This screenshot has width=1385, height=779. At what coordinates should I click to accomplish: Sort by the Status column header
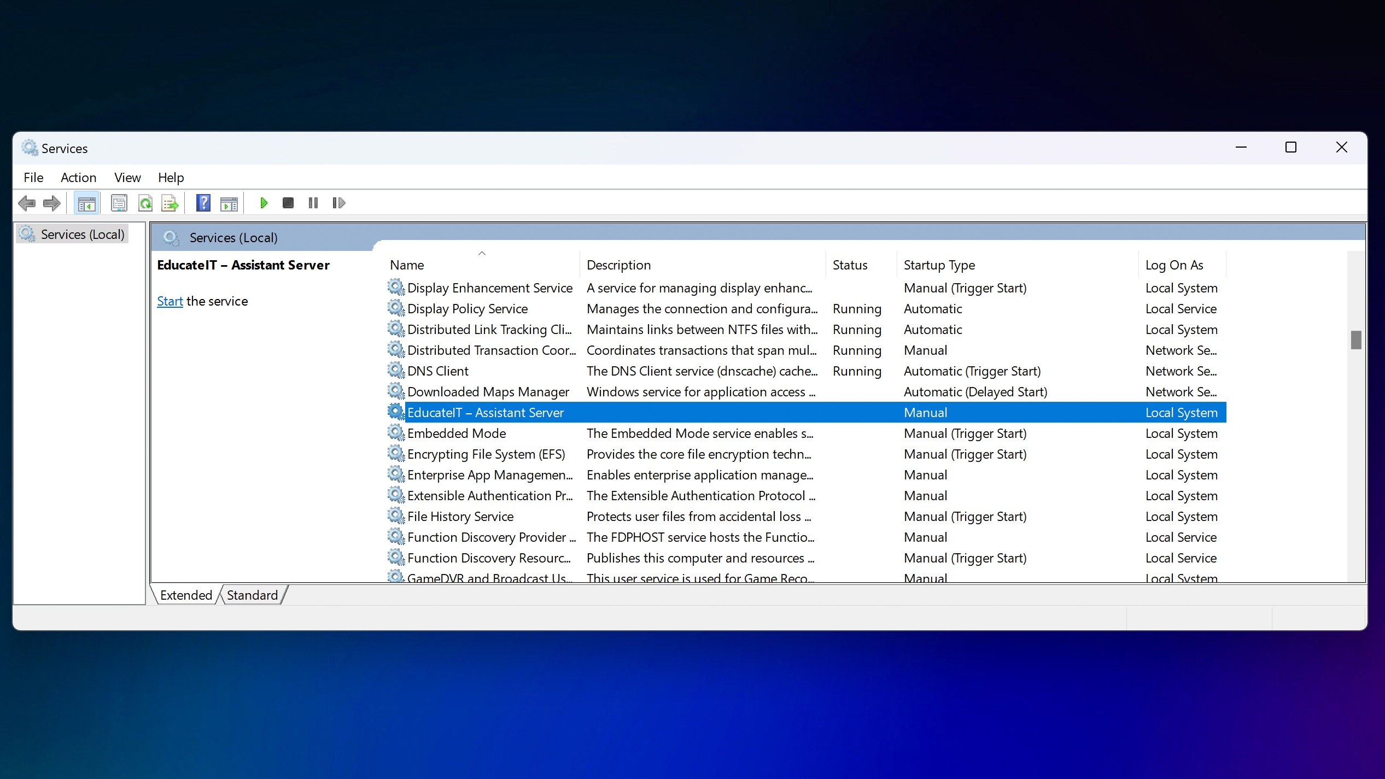click(850, 265)
